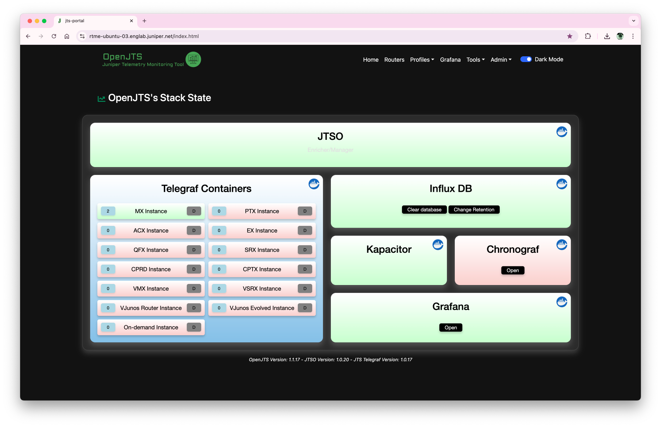The width and height of the screenshot is (661, 427).
Task: Open Chronograf via its Open button
Action: (513, 270)
